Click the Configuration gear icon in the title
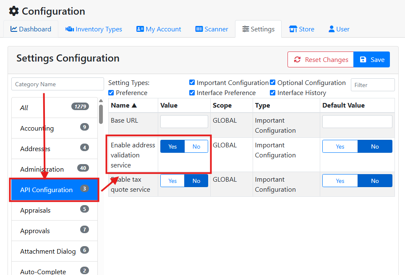Screen dimensions: 405x275 click(14, 11)
